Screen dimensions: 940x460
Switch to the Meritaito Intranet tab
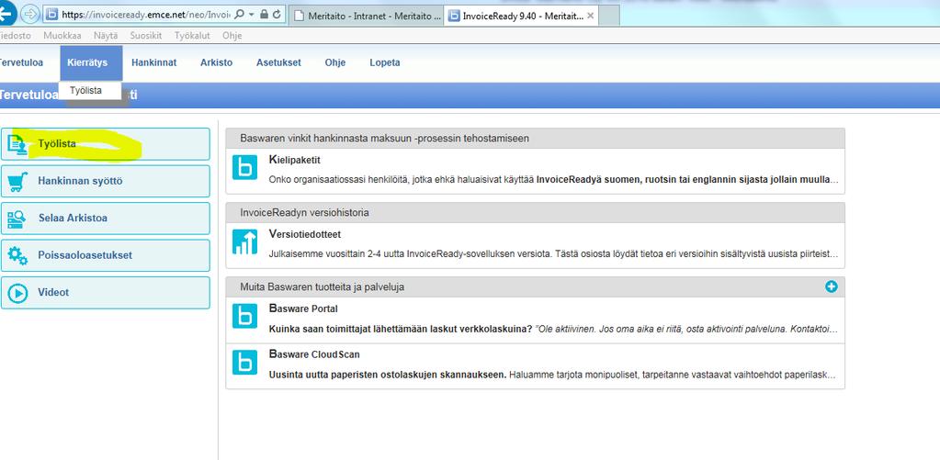point(366,17)
